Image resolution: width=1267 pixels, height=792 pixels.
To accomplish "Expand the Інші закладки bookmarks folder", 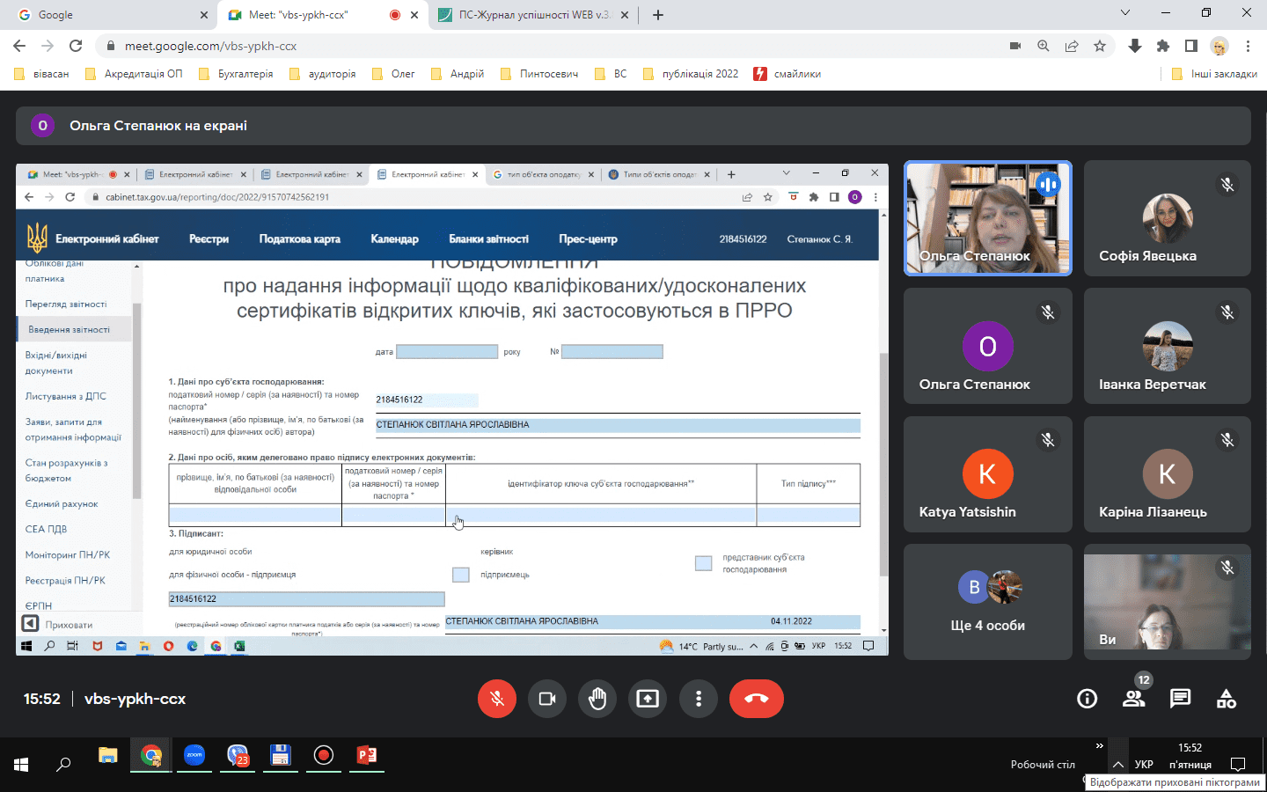I will 1214,74.
